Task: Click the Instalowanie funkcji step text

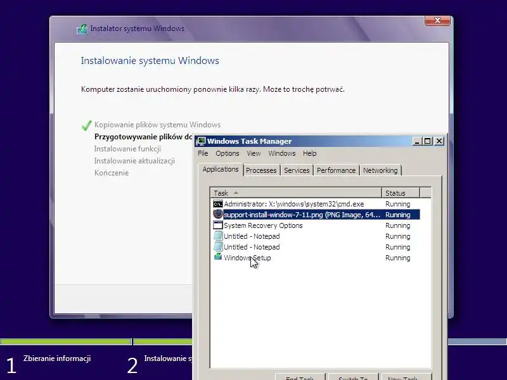Action: (127, 149)
